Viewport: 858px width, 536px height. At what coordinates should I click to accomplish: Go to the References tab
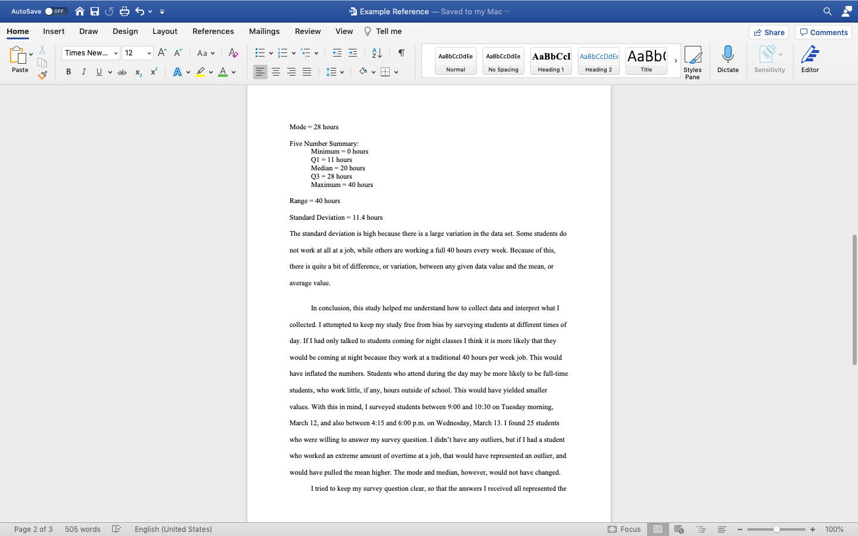(x=213, y=31)
